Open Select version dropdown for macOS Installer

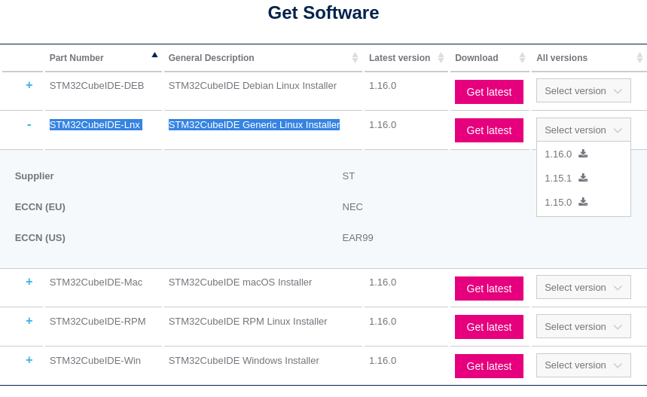point(584,287)
